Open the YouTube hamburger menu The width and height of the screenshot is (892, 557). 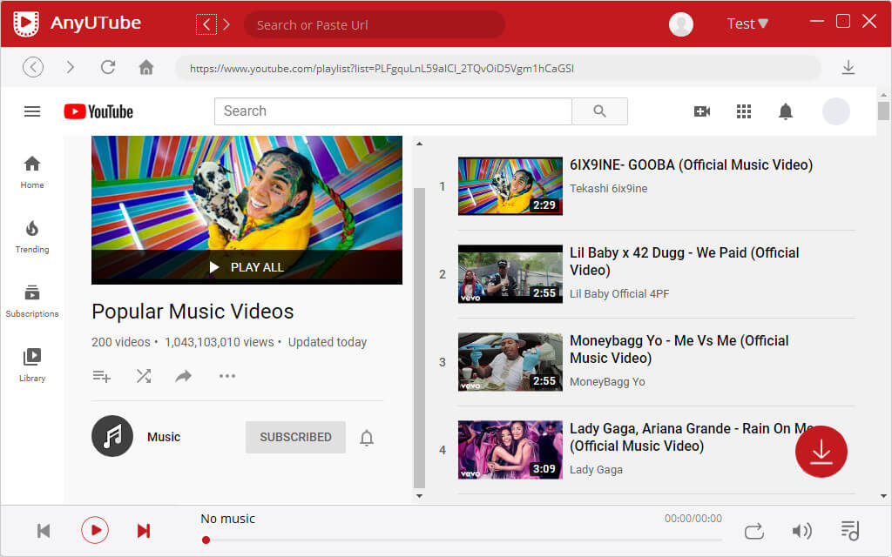click(x=32, y=111)
